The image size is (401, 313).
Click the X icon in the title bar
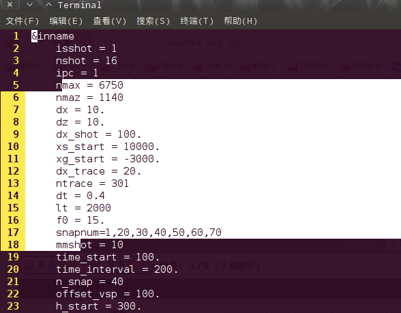(x=10, y=4)
